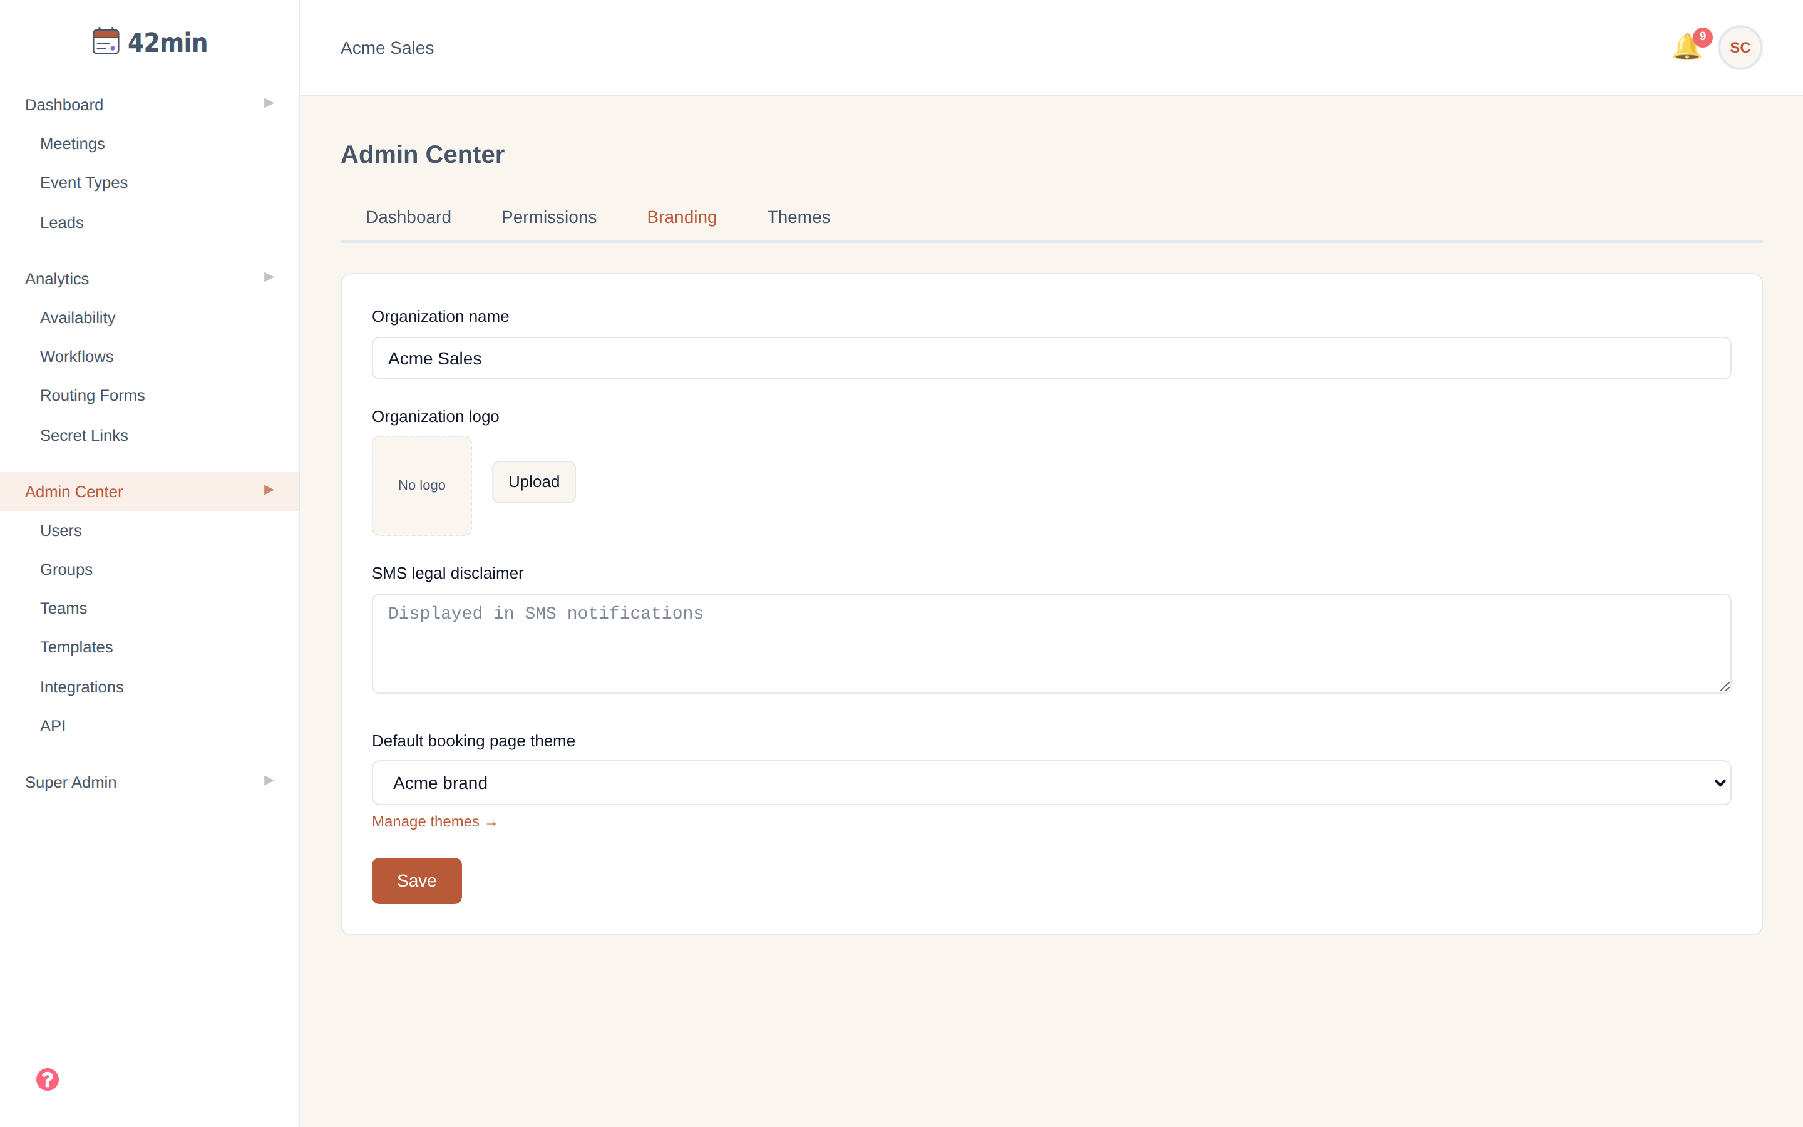
Task: Switch to the Dashboard tab in Admin Center
Action: [408, 217]
